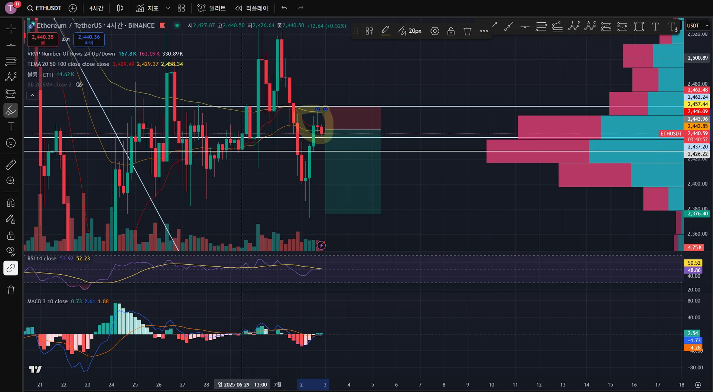Select the rectangle favorite tool

pos(639,26)
